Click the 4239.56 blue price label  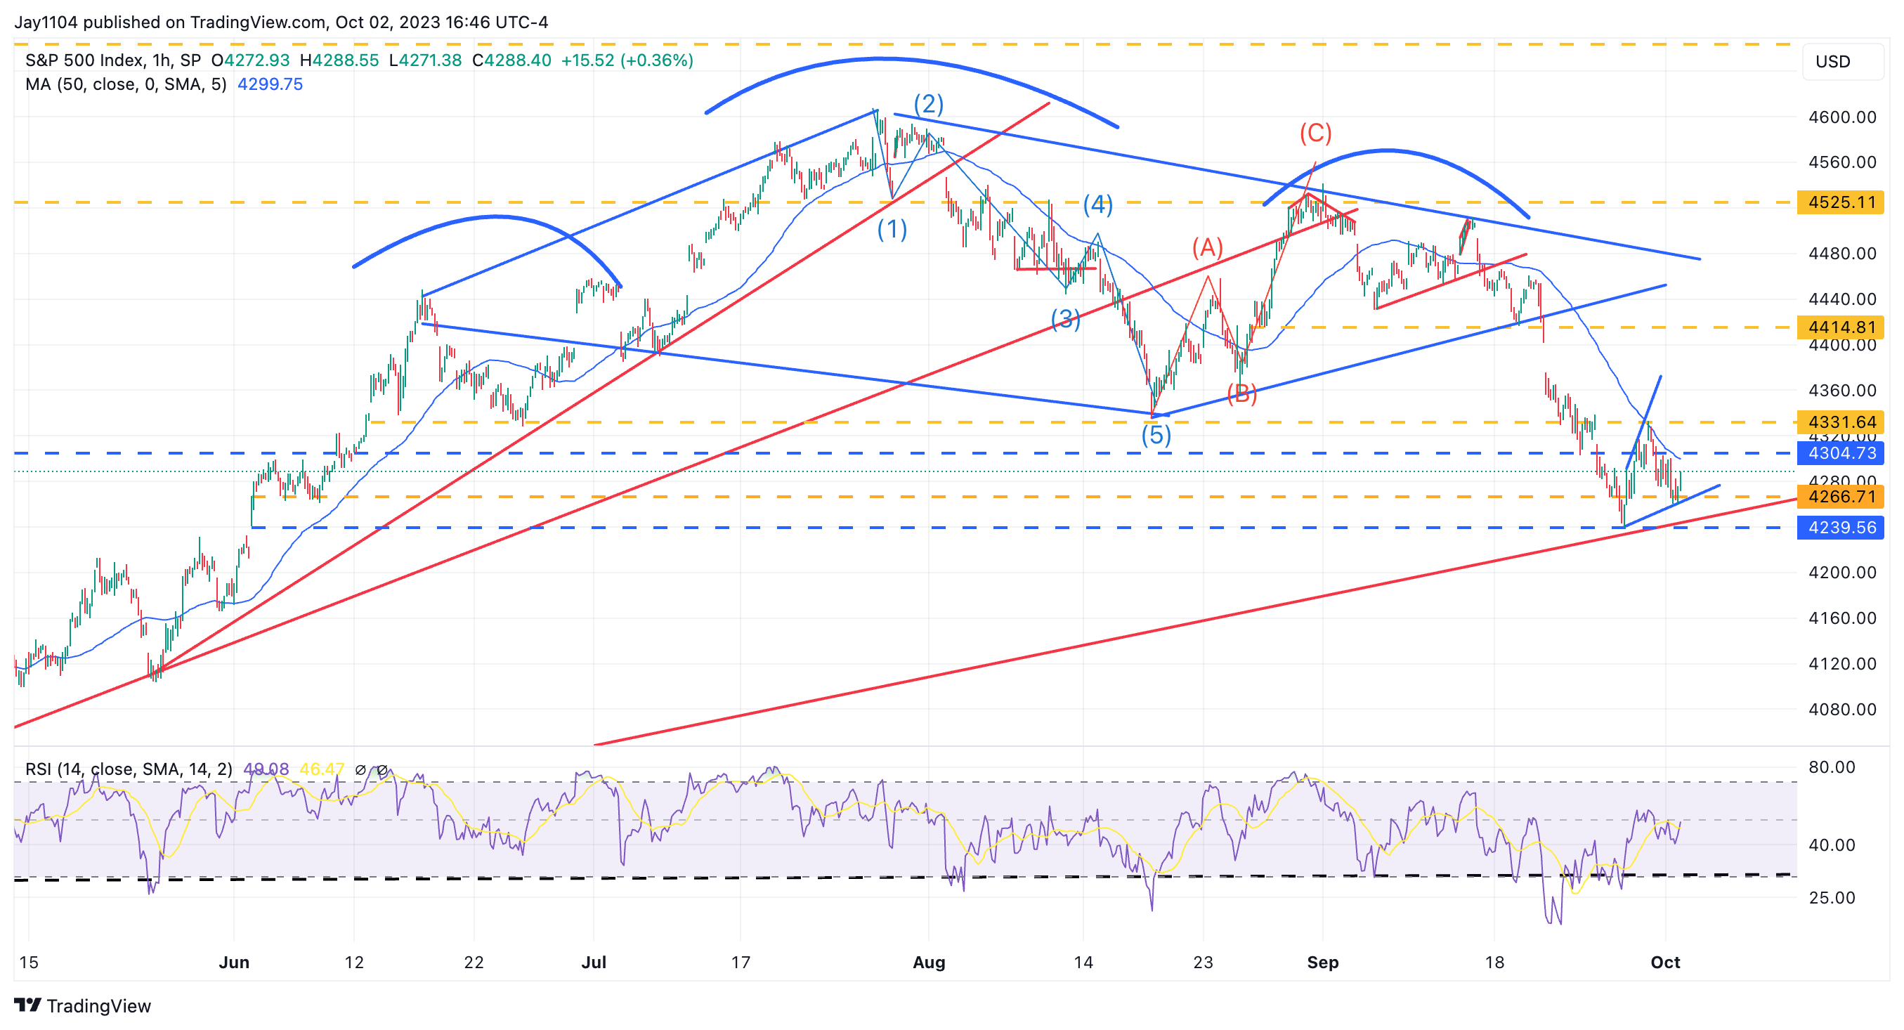pyautogui.click(x=1841, y=528)
